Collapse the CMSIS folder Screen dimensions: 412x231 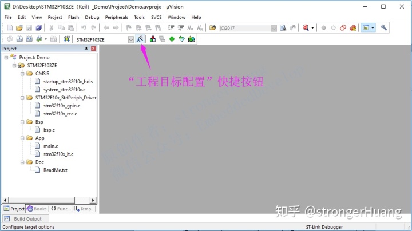tap(22, 74)
